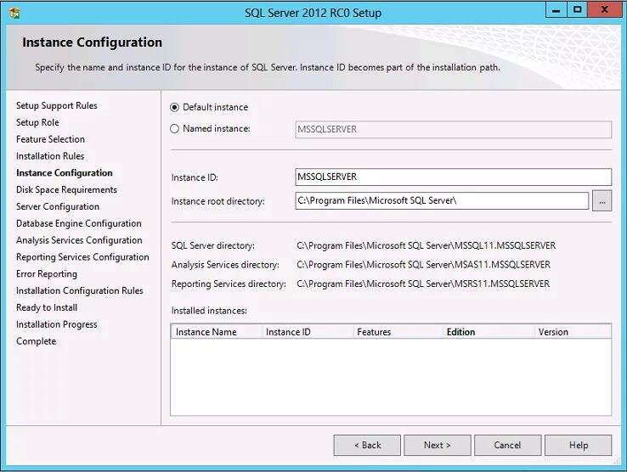The height and width of the screenshot is (472, 627).
Task: Click the SQL Server setup title bar icon
Action: tap(14, 13)
